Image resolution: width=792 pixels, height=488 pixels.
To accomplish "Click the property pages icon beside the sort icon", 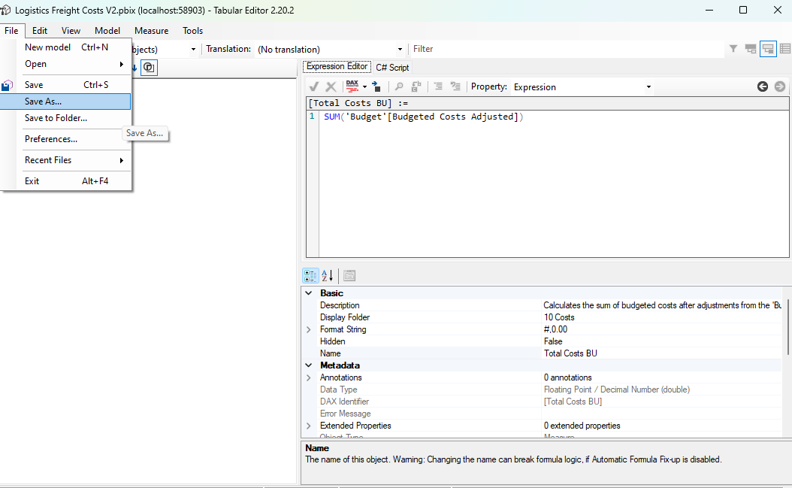I will [349, 275].
